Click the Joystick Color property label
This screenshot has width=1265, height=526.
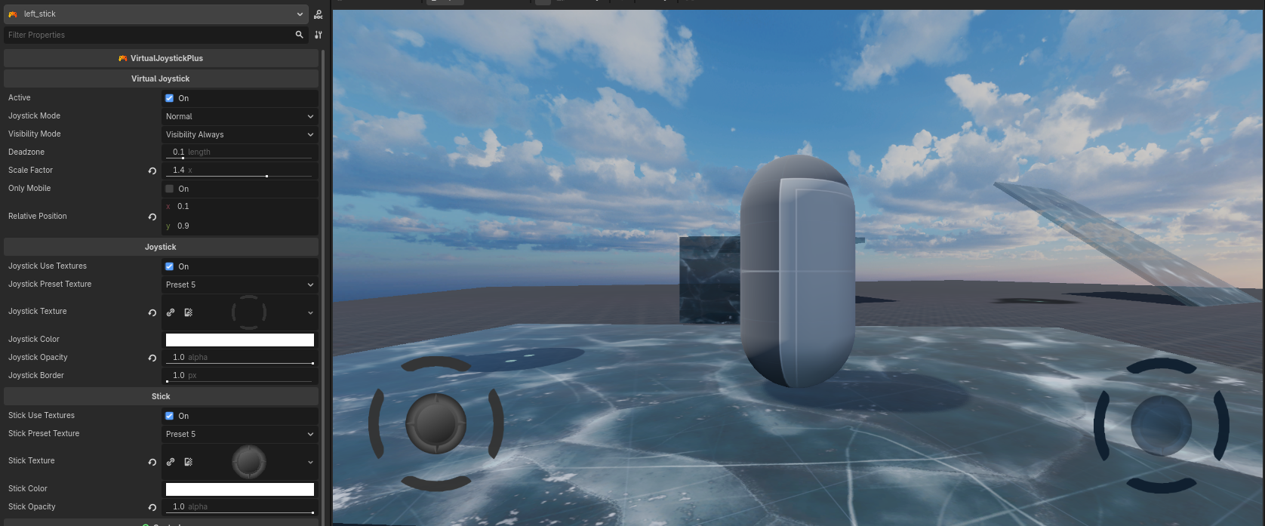point(34,339)
